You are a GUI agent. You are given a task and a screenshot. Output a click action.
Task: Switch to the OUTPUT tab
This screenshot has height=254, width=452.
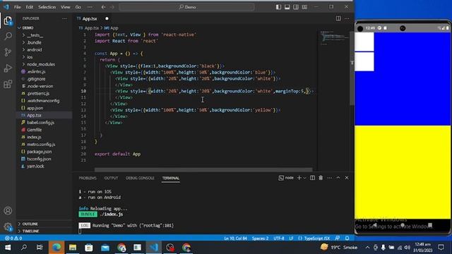[x=111, y=178]
